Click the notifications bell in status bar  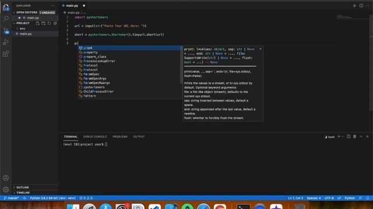(x=368, y=198)
